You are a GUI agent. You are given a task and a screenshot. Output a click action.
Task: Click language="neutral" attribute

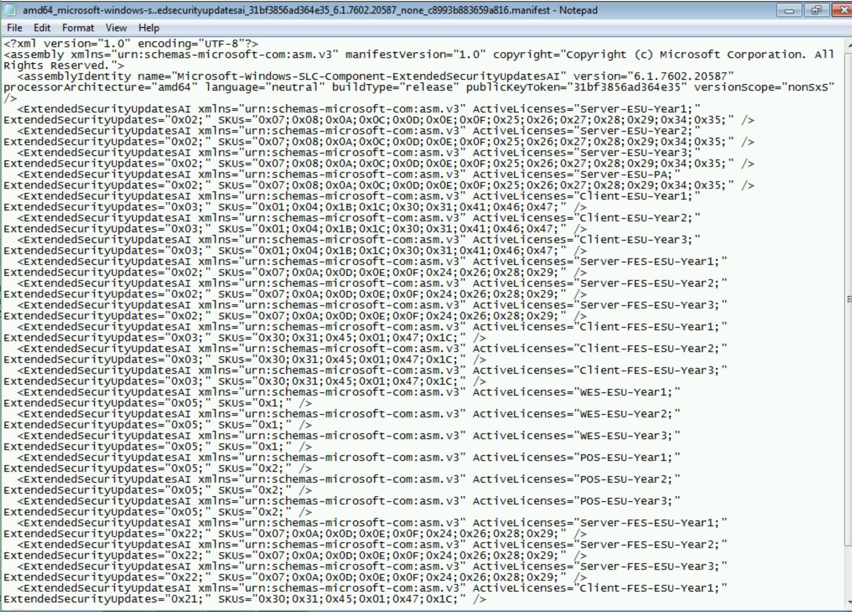(265, 87)
